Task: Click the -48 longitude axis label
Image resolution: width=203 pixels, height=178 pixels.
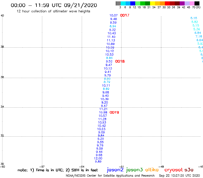Action: pos(161,167)
